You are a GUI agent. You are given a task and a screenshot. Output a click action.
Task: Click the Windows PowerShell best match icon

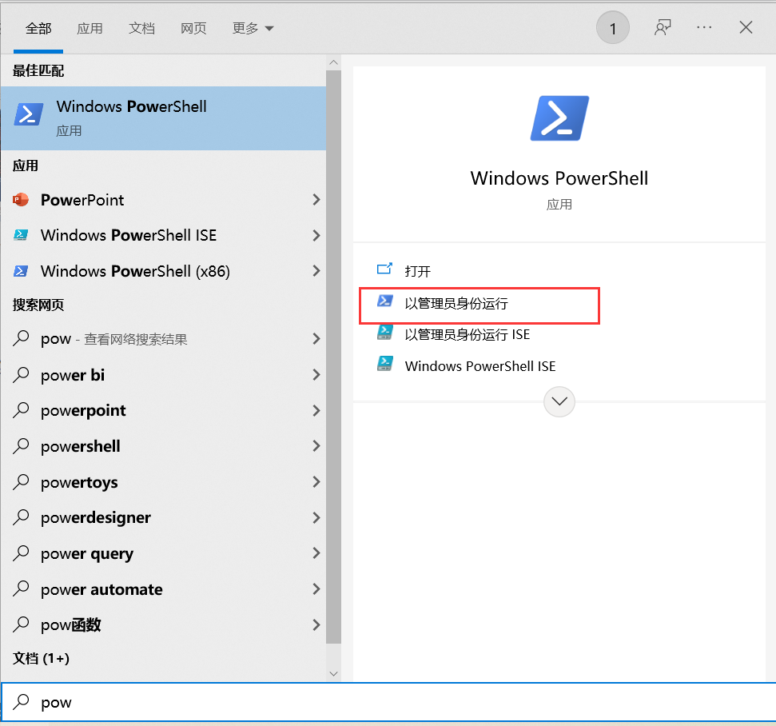[x=29, y=114]
